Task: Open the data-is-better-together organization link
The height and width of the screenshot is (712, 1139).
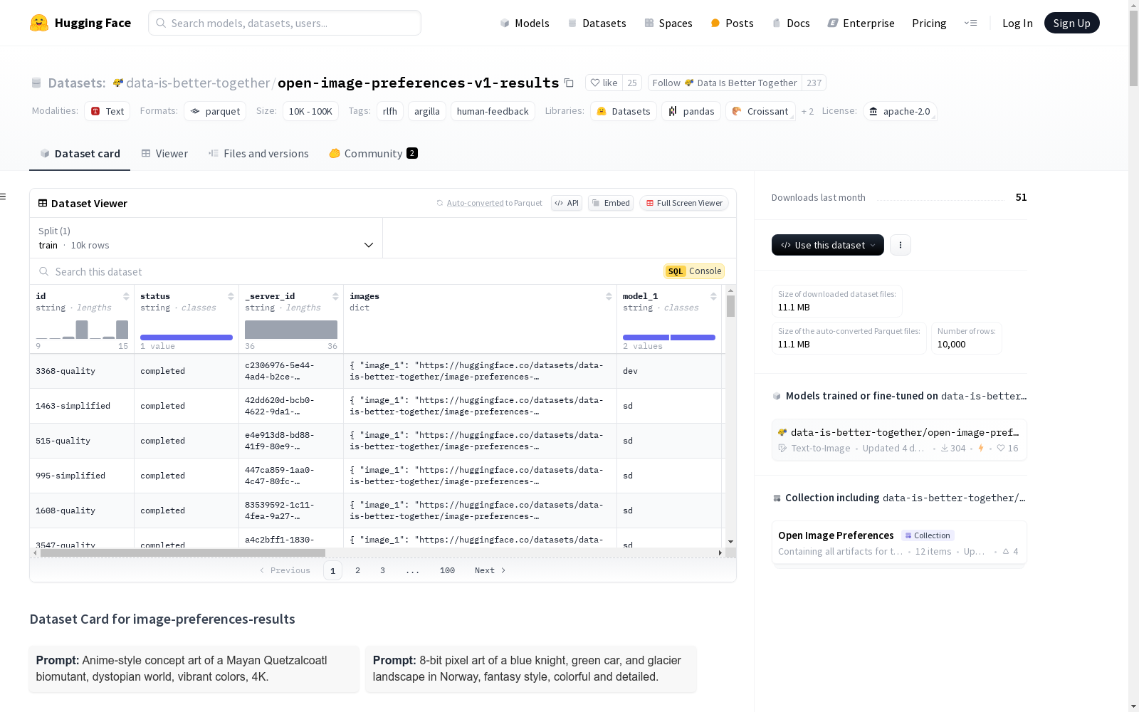Action: pyautogui.click(x=198, y=83)
